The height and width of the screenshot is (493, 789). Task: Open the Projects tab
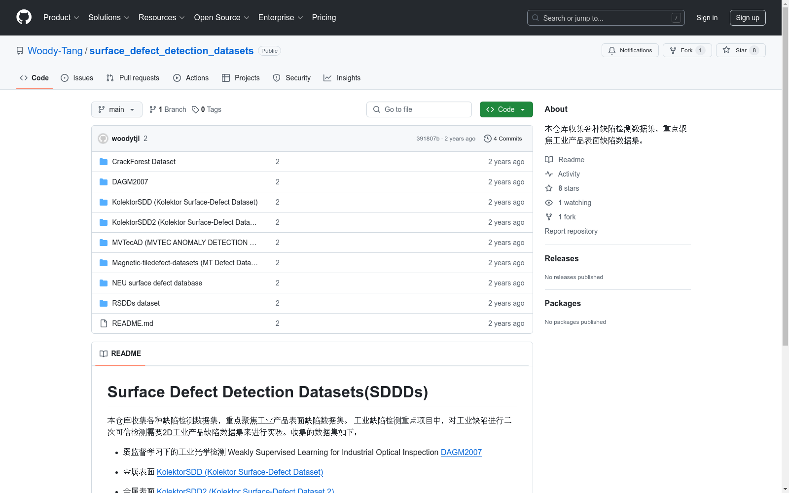(x=241, y=78)
